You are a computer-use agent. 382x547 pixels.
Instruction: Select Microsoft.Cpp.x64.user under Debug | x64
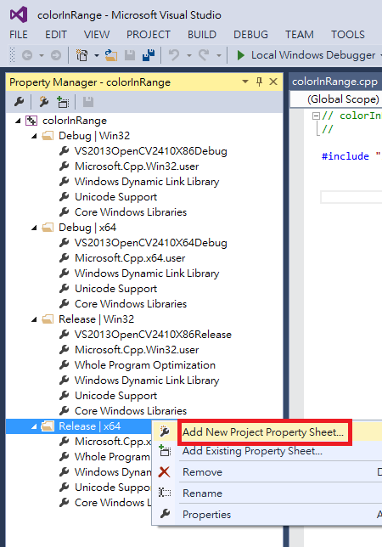pyautogui.click(x=130, y=258)
